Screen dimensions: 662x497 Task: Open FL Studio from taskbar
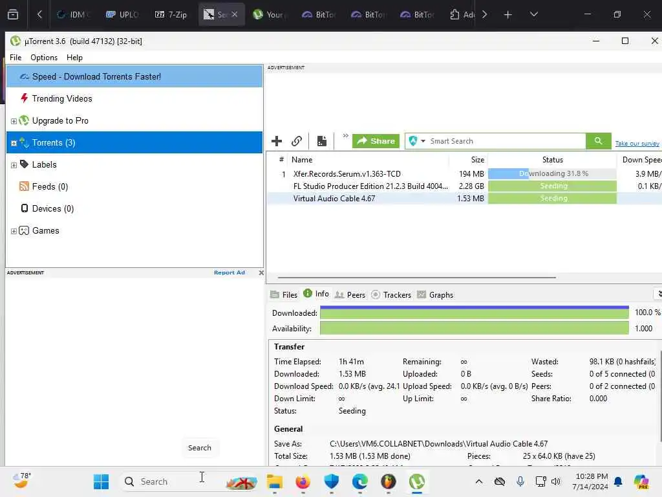click(388, 481)
